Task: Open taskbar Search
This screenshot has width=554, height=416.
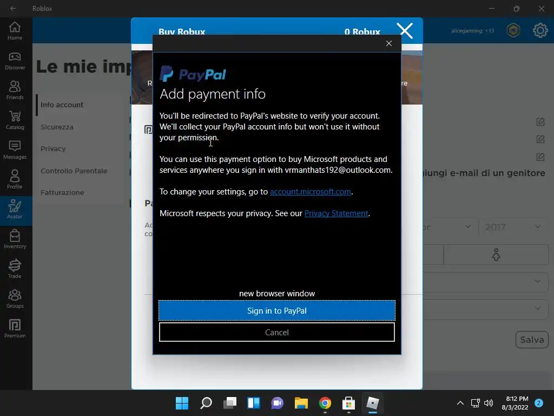Action: (206, 403)
